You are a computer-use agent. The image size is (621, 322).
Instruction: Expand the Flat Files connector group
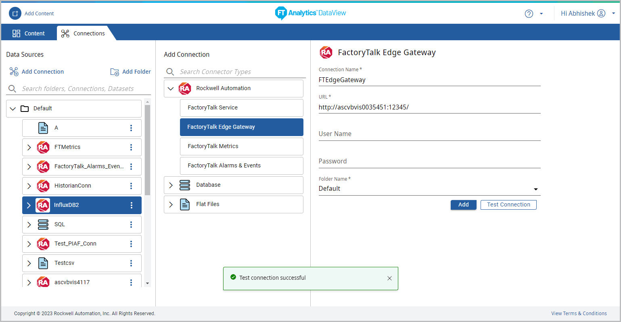(x=171, y=204)
